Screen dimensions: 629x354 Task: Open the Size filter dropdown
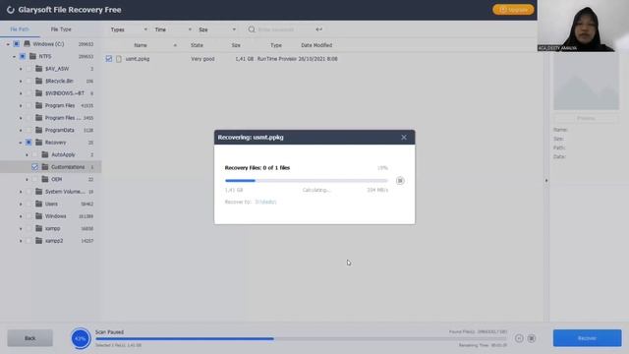tap(217, 29)
